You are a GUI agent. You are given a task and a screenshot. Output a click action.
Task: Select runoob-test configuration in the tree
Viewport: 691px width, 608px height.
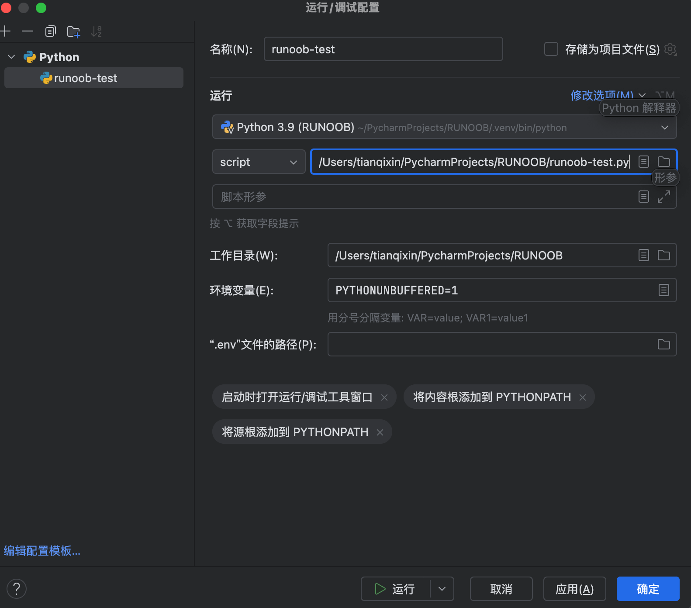pyautogui.click(x=86, y=78)
